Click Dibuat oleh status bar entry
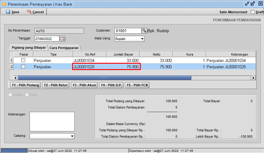This screenshot has height=153, width=264. point(57,151)
